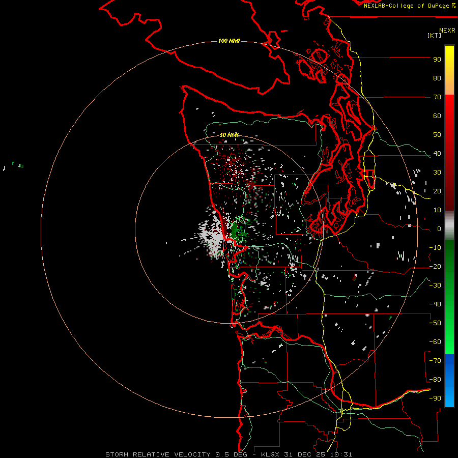Click the -10 value on the scale
This screenshot has height=458, width=458.
(435, 248)
